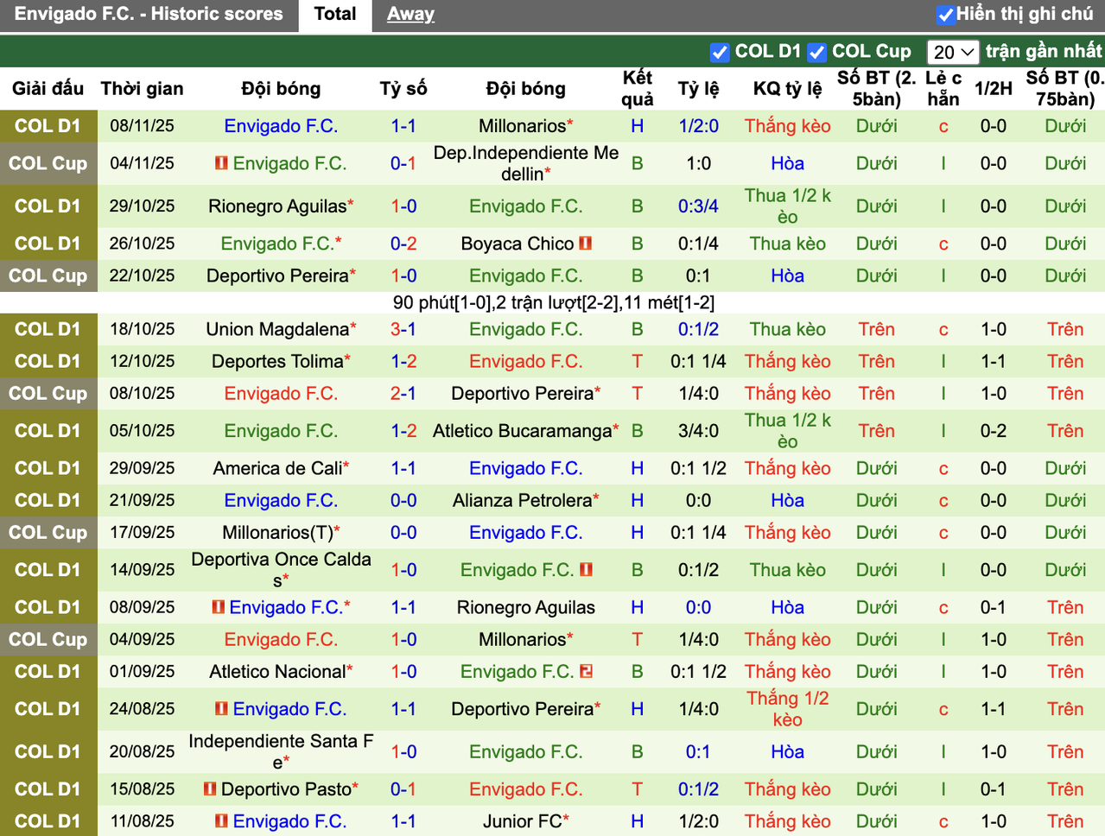Image resolution: width=1105 pixels, height=836 pixels.
Task: Click the COL Cup label on 04/11/25
Action: (48, 163)
